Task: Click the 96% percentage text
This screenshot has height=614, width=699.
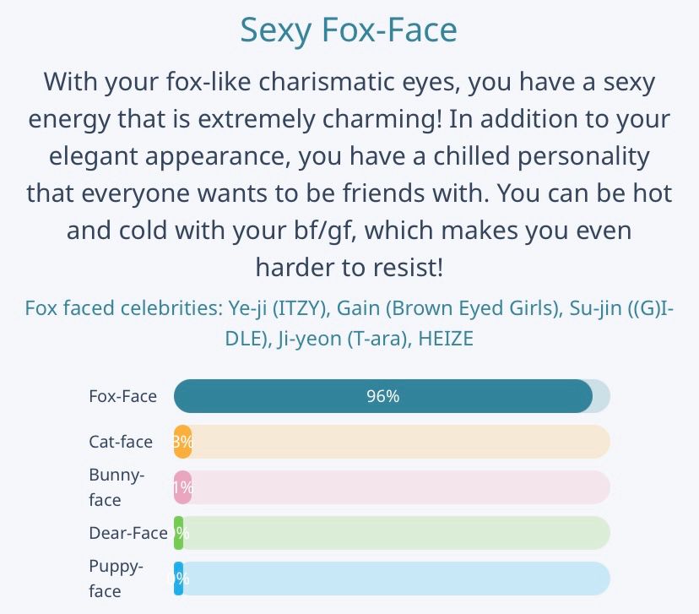Action: tap(382, 396)
